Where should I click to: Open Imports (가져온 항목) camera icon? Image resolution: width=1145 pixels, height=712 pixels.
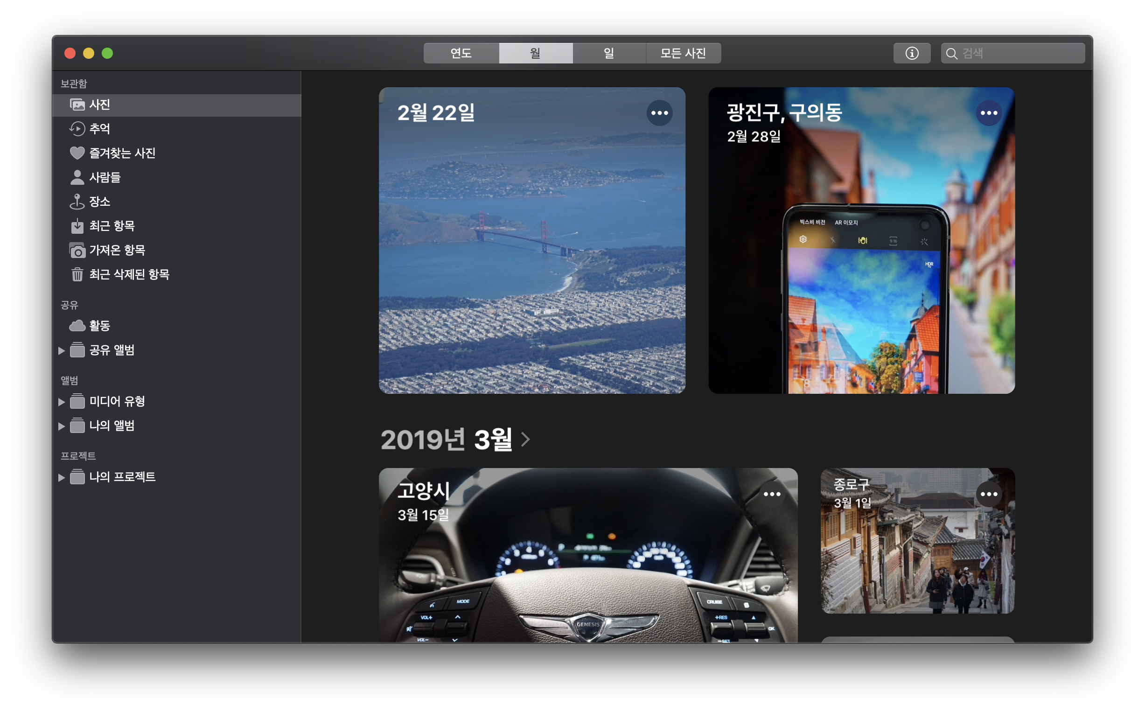click(x=77, y=251)
